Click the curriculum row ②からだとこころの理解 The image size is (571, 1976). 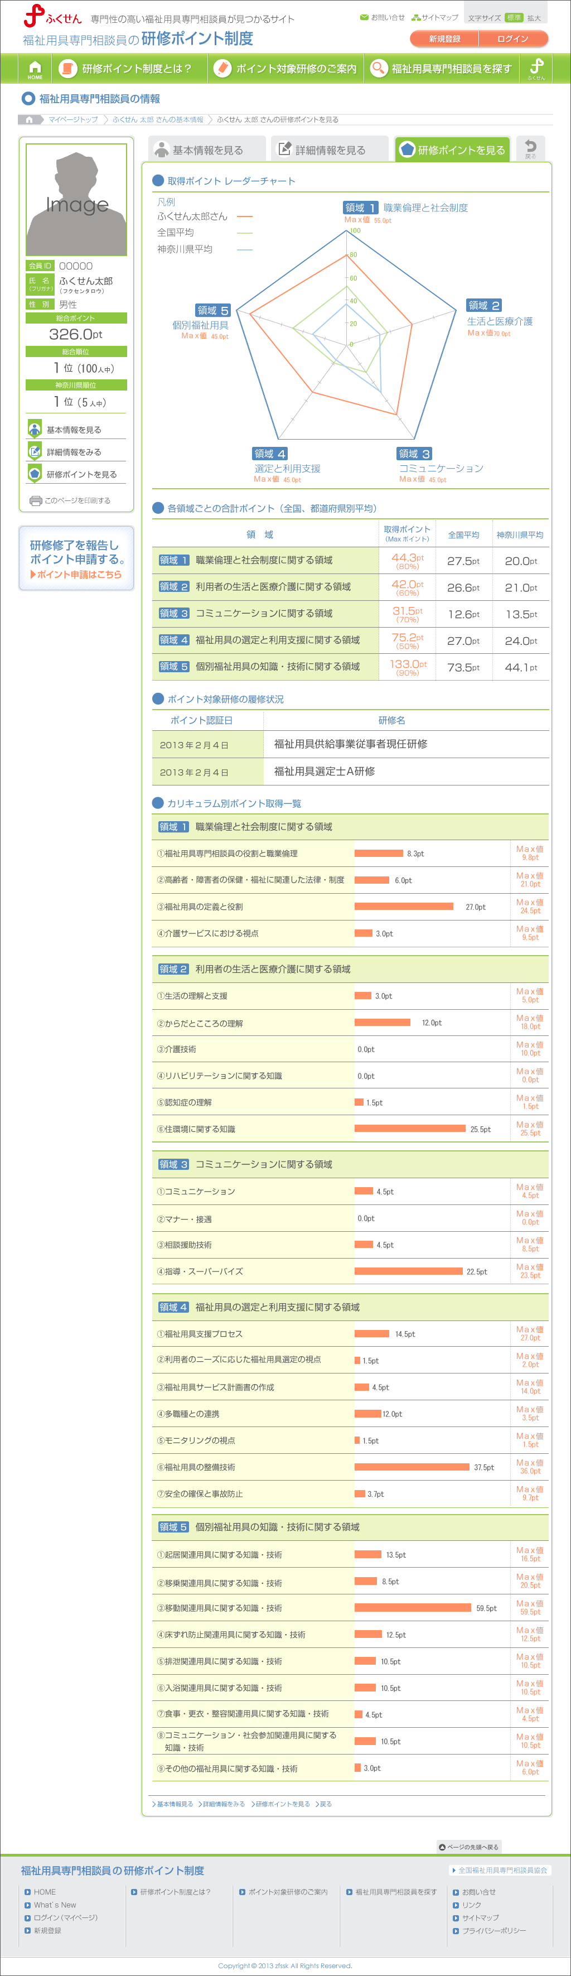click(350, 1023)
